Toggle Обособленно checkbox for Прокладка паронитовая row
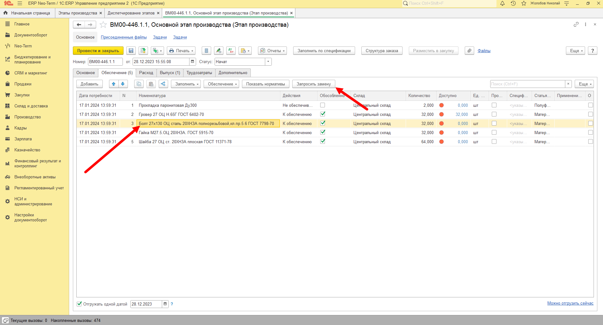This screenshot has width=603, height=325. click(x=323, y=105)
